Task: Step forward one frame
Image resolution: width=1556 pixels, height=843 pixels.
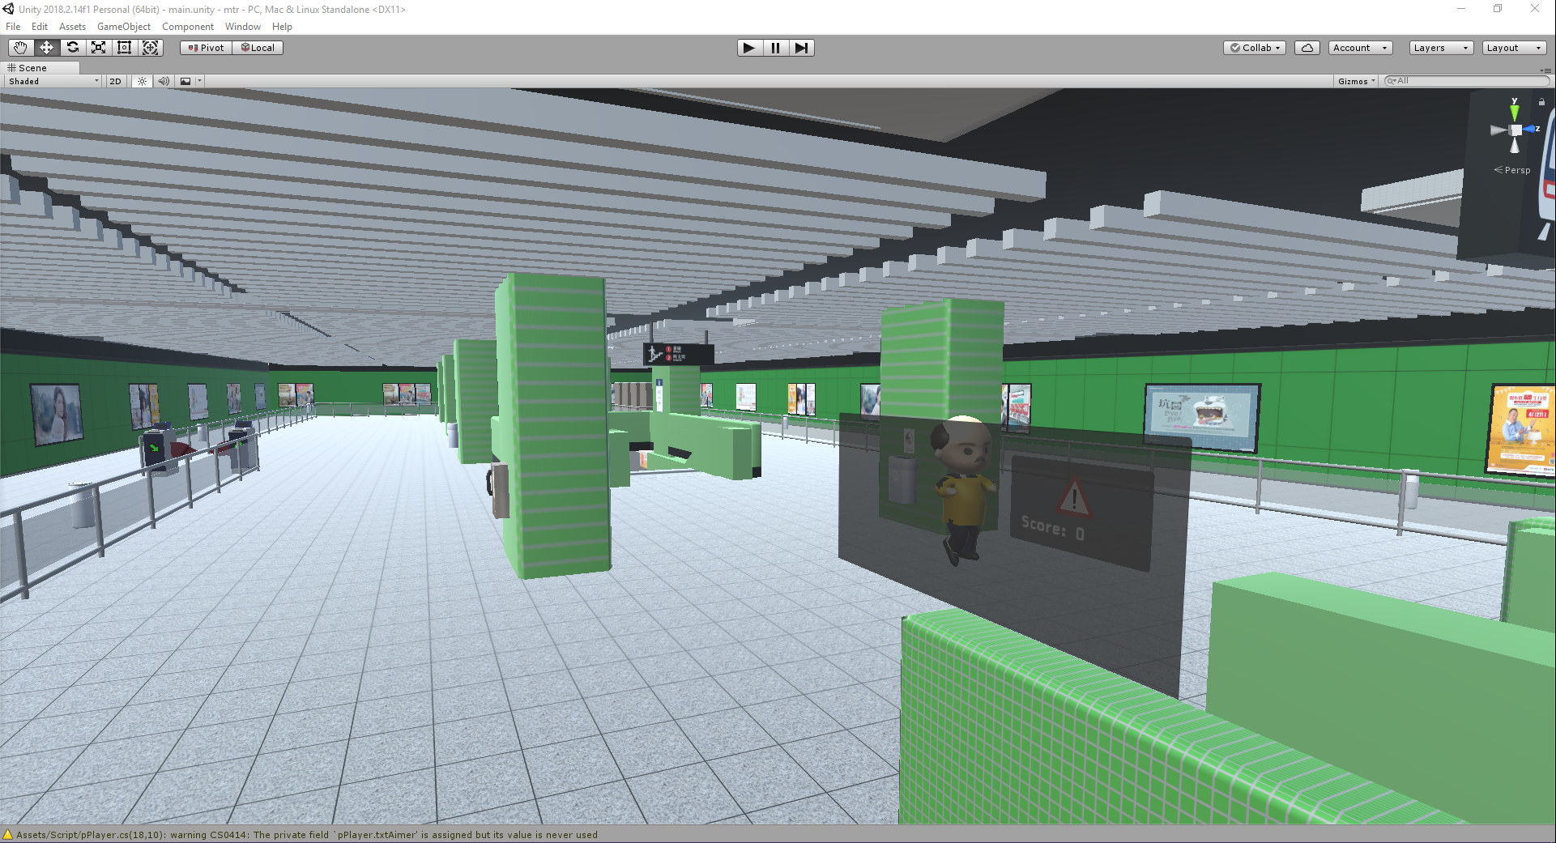Action: click(800, 48)
